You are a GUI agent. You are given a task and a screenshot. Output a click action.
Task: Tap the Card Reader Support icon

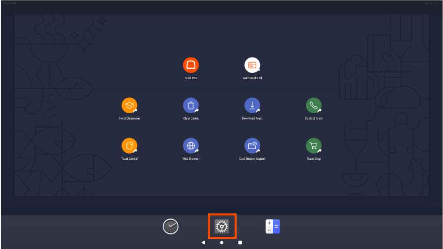coord(252,146)
